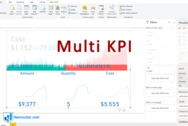The height and width of the screenshot is (126, 188).
Task: Open From Marketplace custom visuals
Action: coord(85,7)
